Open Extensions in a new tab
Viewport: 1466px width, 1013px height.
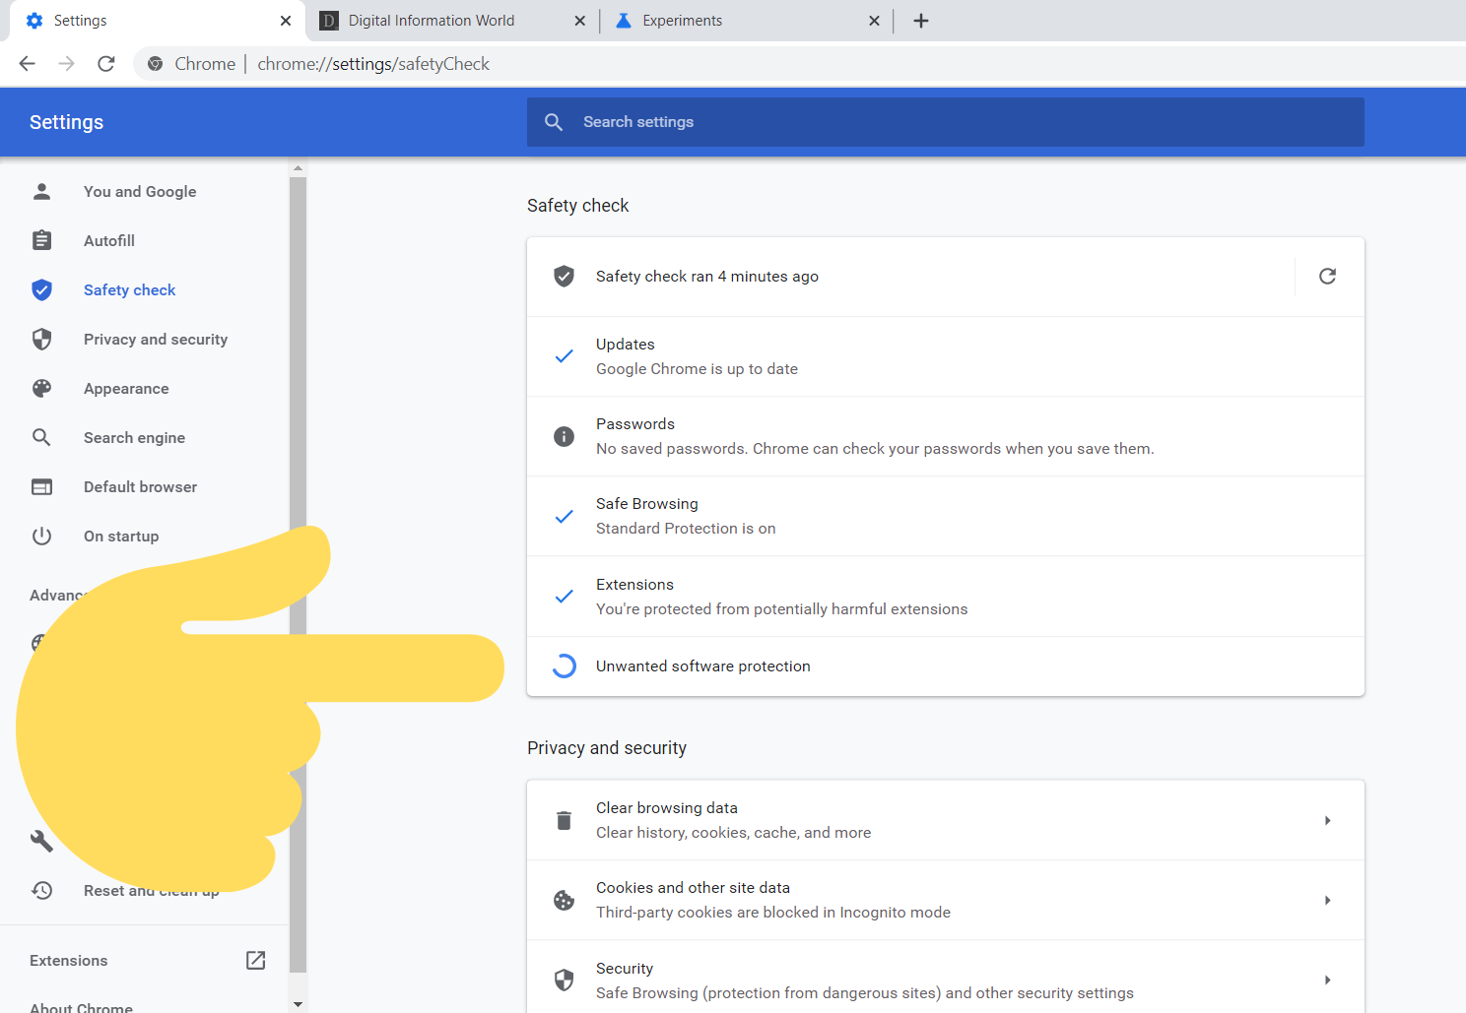tap(255, 960)
